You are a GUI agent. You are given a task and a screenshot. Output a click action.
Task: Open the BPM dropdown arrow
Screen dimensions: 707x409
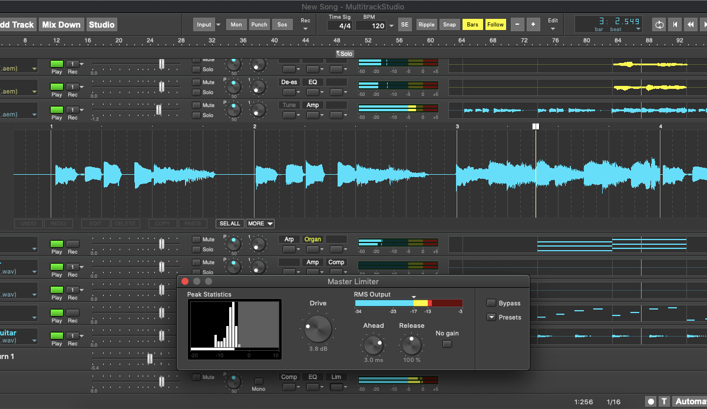[x=391, y=26]
